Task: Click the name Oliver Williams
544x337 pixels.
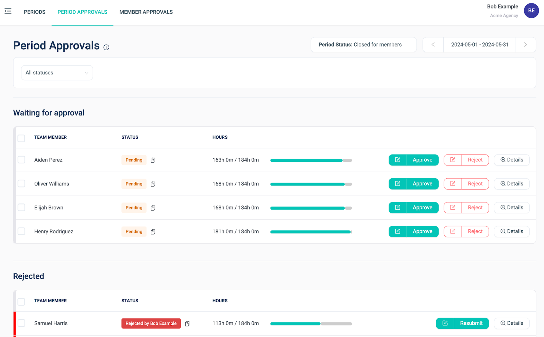Action: click(52, 184)
